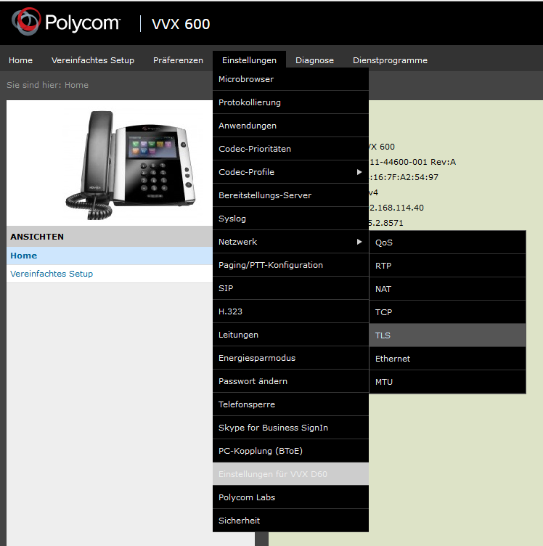Open the Home top menu
Screen dimensions: 543x546
point(20,60)
